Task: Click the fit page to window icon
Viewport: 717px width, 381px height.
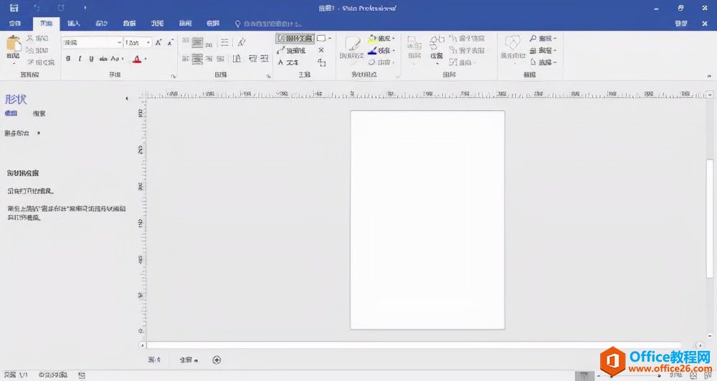Action: pos(693,375)
